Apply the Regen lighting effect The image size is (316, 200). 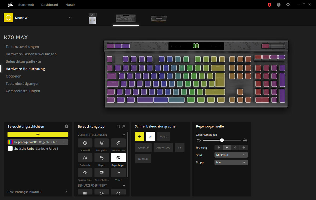[x=102, y=158]
